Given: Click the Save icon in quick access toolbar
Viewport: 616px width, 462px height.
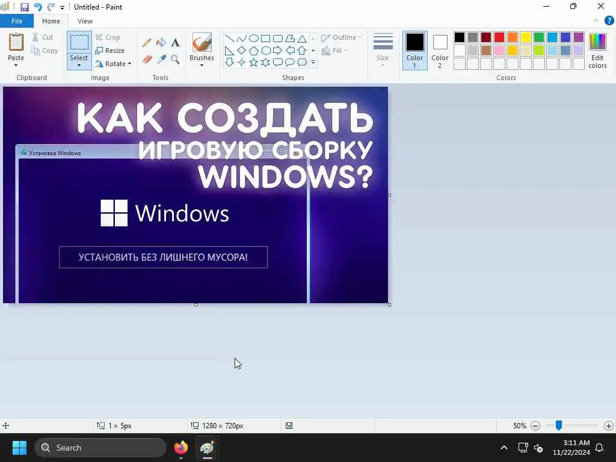Looking at the screenshot, I should click(x=25, y=7).
